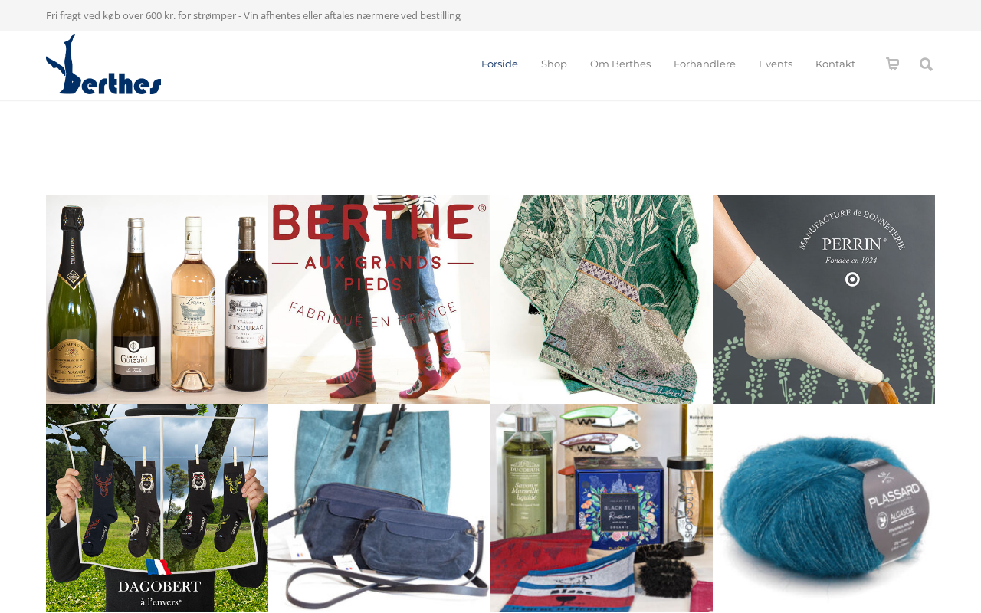Open the Perrin Manufacture de Bonneterie tile
The image size is (981, 613).
pyautogui.click(x=824, y=300)
